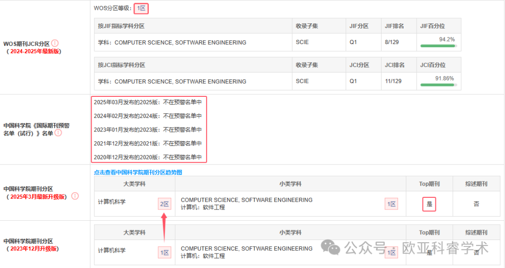505x268 pixels.
Task: Click 2023年12月升级版 red label
Action: [34, 249]
